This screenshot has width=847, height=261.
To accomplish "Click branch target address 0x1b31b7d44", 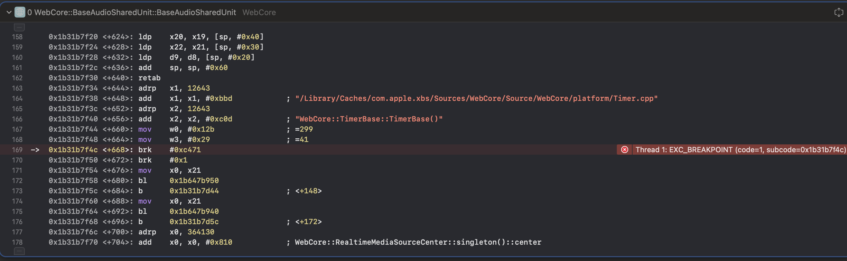I will (194, 191).
